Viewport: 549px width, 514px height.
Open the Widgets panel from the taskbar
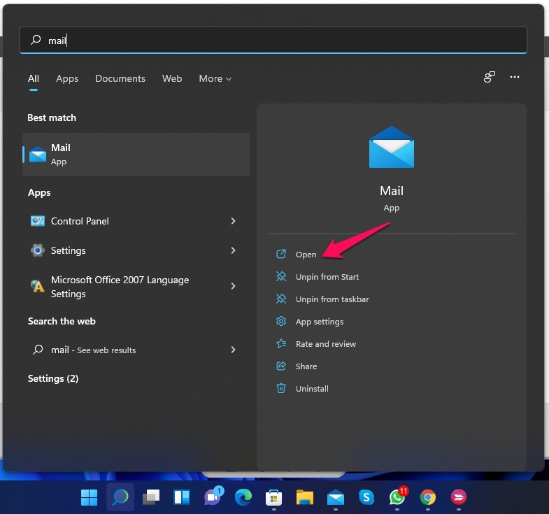pyautogui.click(x=182, y=497)
